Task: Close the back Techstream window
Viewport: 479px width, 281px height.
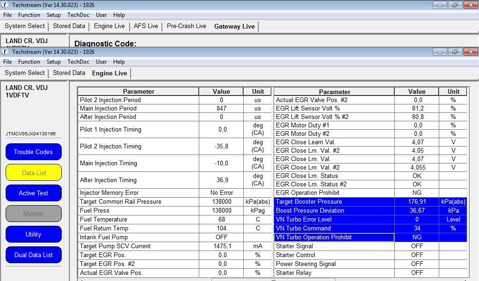Action: [471, 5]
